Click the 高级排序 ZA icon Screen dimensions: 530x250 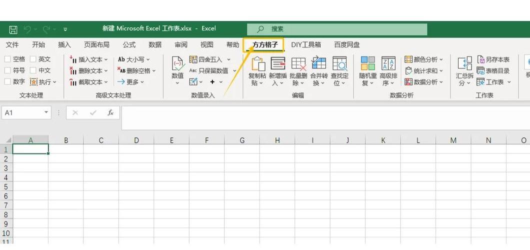(388, 63)
